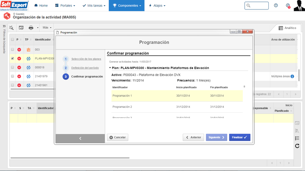Click the Siguiente button
This screenshot has width=305, height=171.
(x=217, y=137)
